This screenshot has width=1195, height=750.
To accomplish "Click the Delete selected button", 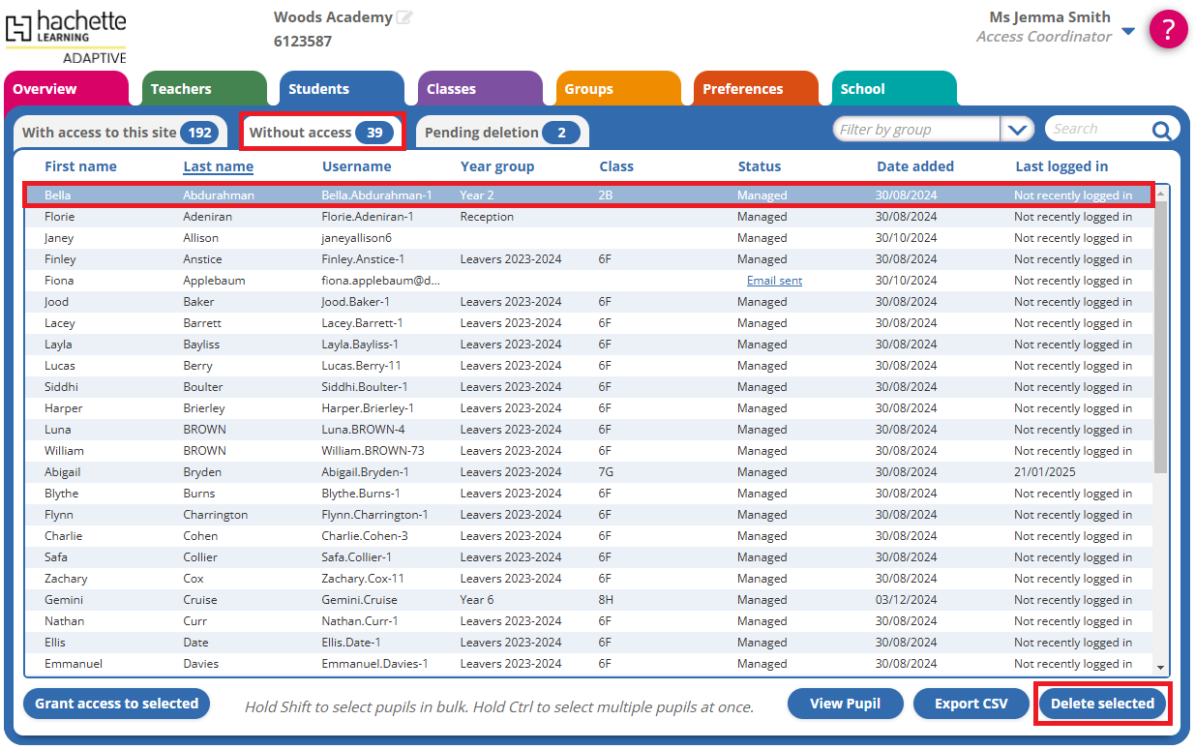I will [1102, 704].
